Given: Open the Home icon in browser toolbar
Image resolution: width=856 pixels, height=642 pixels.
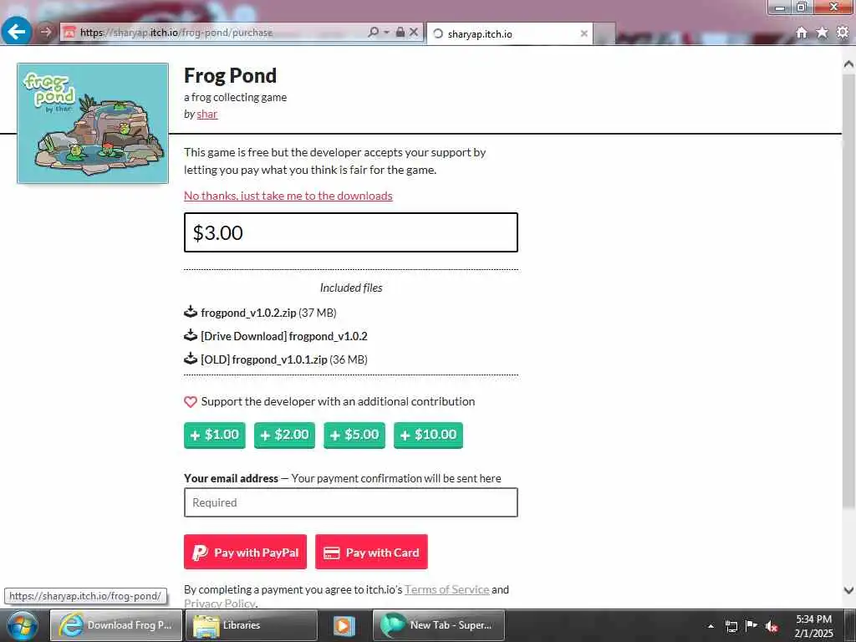Looking at the screenshot, I should point(802,33).
